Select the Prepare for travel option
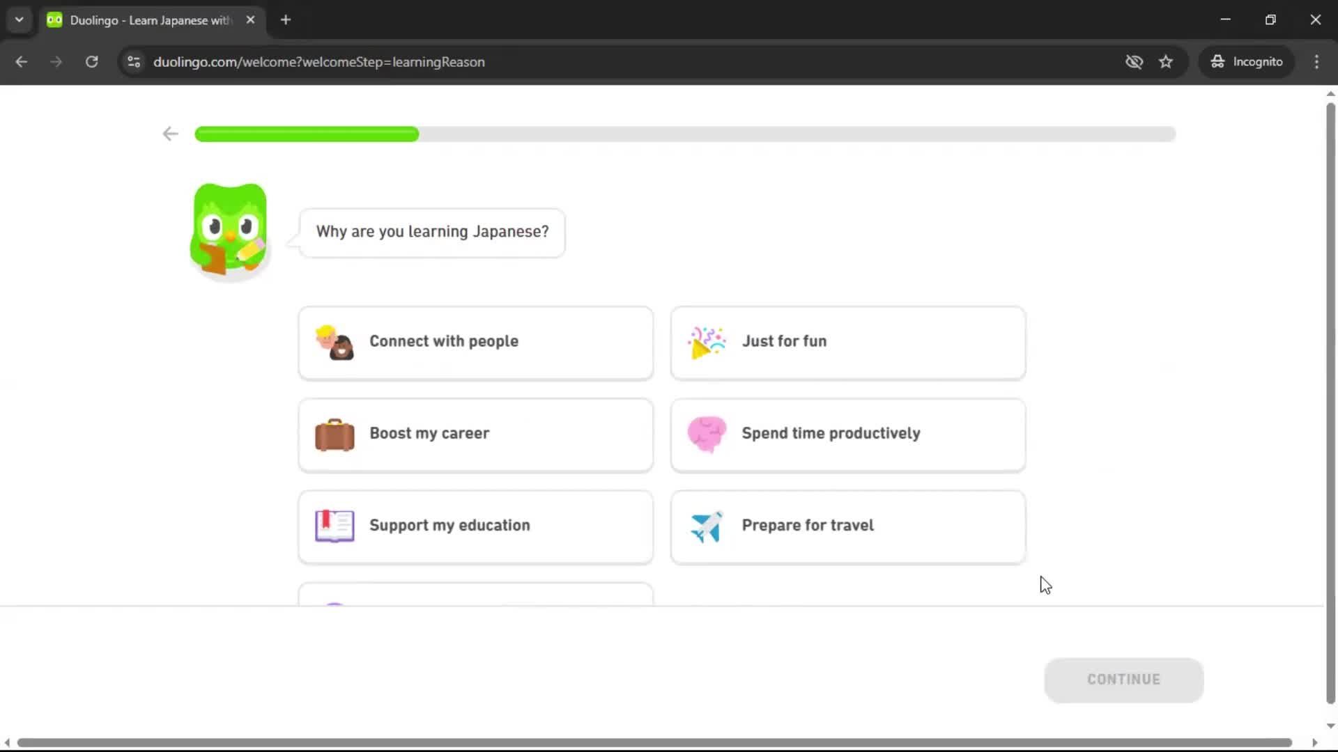This screenshot has height=752, width=1338. pos(847,527)
